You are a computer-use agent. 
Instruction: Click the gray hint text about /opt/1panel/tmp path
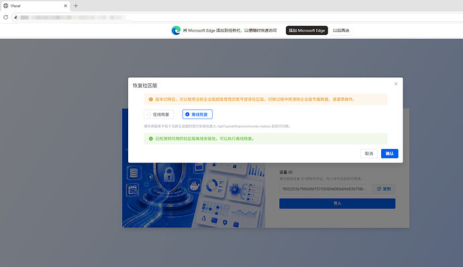(217, 126)
